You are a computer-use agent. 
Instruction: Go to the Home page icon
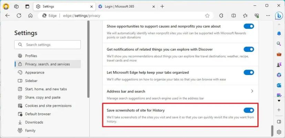(x=30, y=15)
